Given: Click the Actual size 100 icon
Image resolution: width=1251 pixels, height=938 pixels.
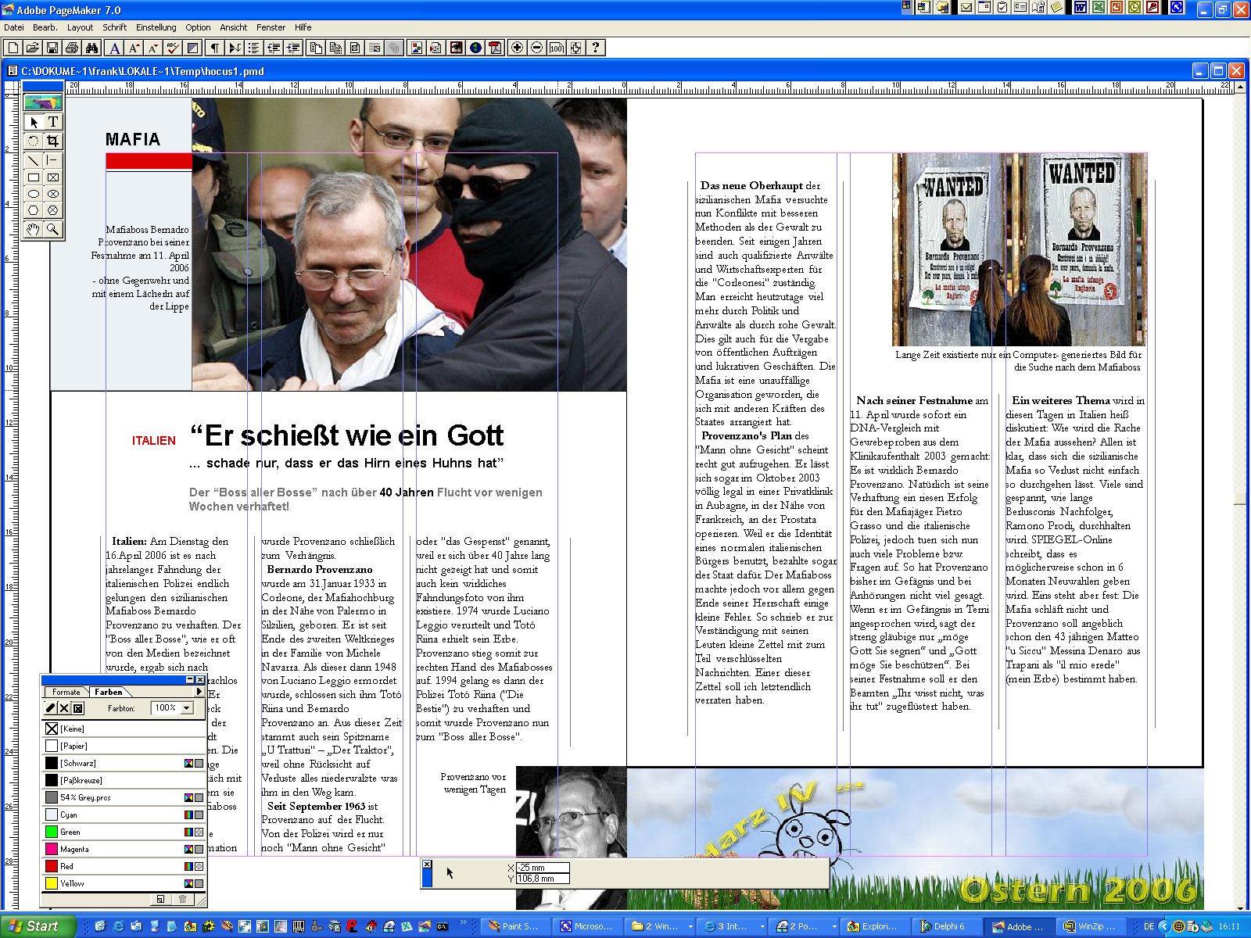Looking at the screenshot, I should [x=556, y=48].
